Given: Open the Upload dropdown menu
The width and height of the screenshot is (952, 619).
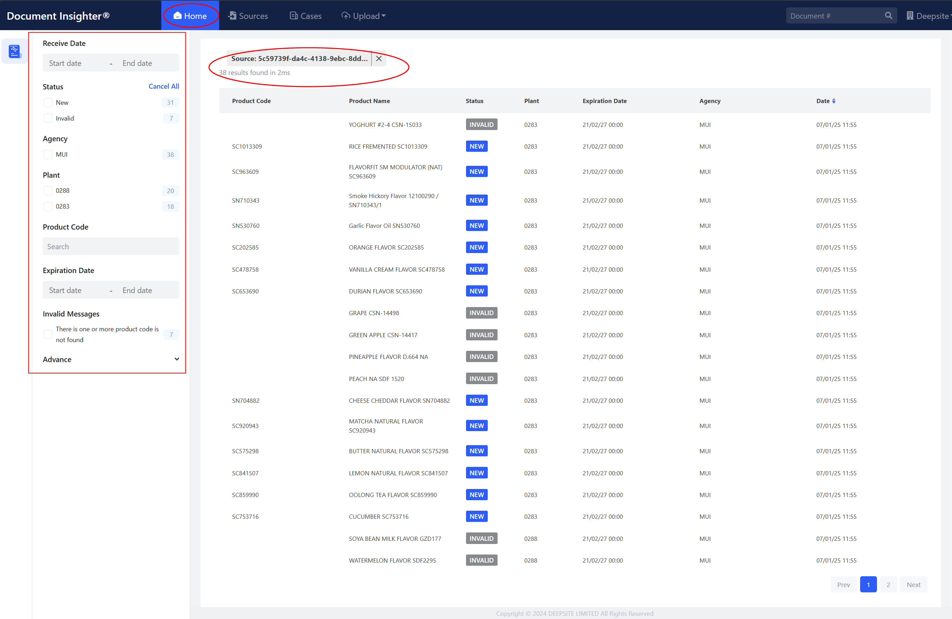Looking at the screenshot, I should 363,15.
